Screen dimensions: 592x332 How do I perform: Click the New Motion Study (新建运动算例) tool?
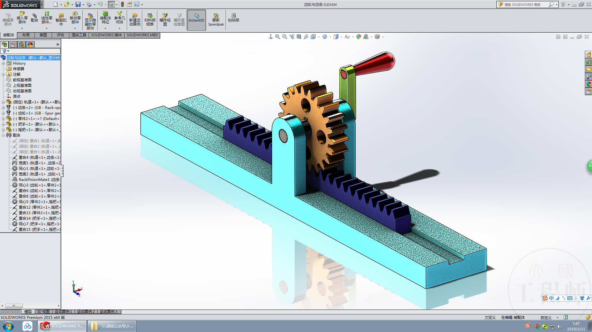(x=135, y=20)
